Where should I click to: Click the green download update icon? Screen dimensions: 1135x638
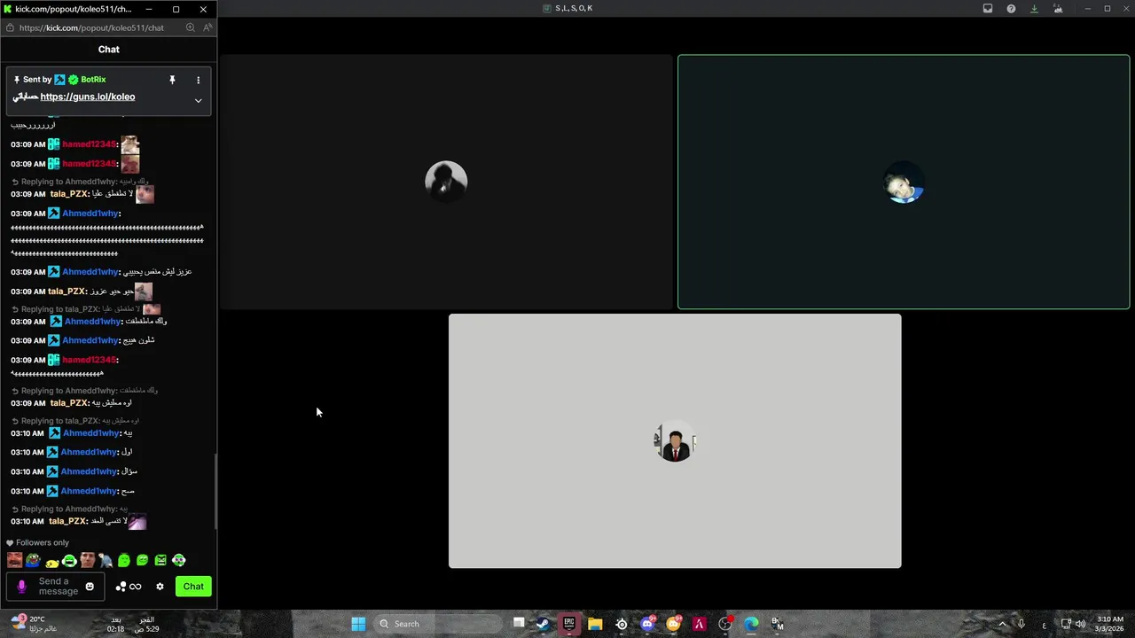coord(1034,9)
